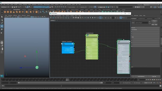This screenshot has height=91, width=162.
Task: Activate the Move tool in the toolbox
Action: coord(2,26)
